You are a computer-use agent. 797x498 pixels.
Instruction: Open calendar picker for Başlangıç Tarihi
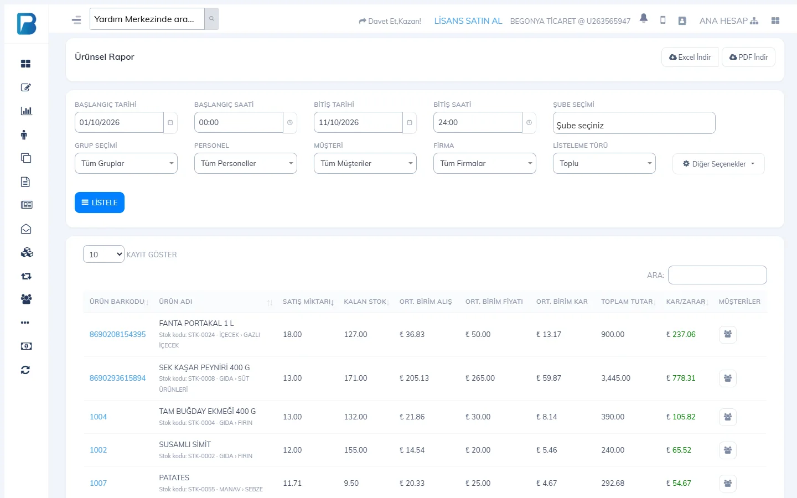coord(170,122)
